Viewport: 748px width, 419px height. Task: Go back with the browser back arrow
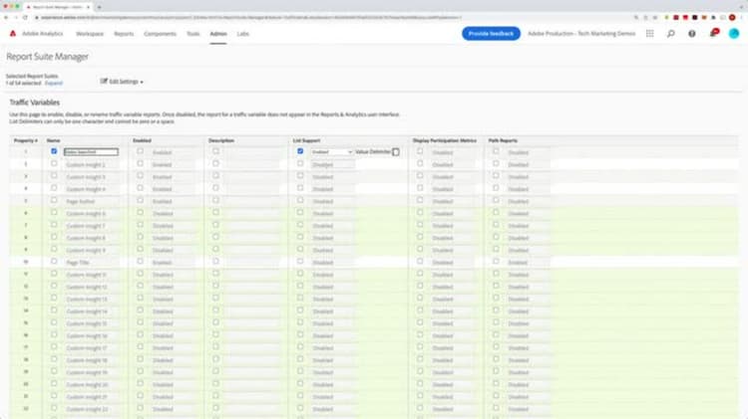pos(6,18)
